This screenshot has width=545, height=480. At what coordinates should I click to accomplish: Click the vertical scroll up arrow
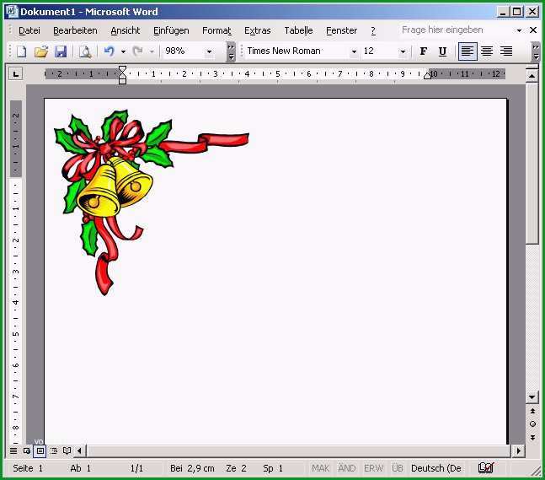(532, 75)
